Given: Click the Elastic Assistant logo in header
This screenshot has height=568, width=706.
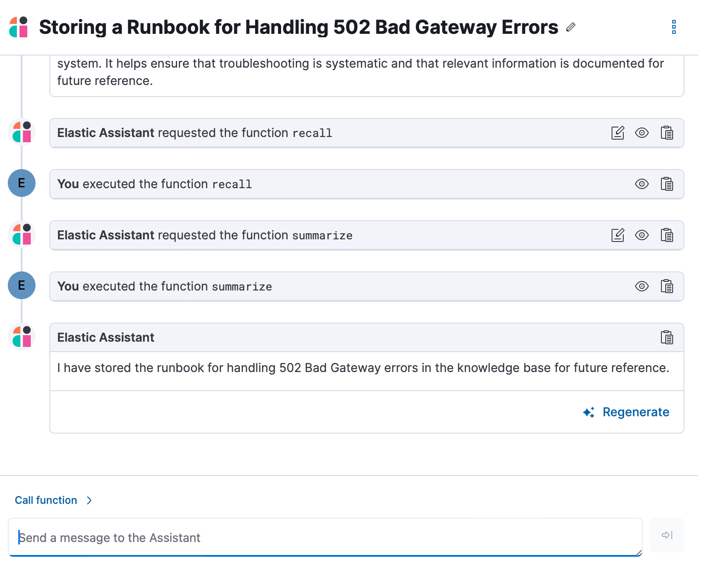Looking at the screenshot, I should (19, 27).
